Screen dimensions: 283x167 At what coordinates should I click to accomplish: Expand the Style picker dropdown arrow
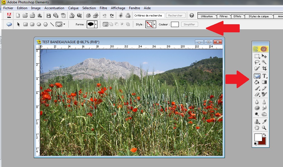point(154,24)
